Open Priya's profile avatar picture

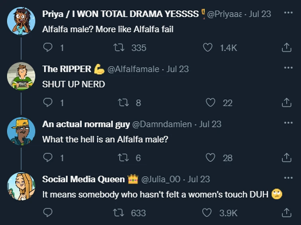click(21, 21)
